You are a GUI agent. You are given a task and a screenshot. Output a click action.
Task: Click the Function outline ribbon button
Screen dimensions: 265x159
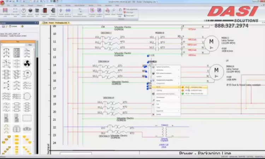pos(92,12)
